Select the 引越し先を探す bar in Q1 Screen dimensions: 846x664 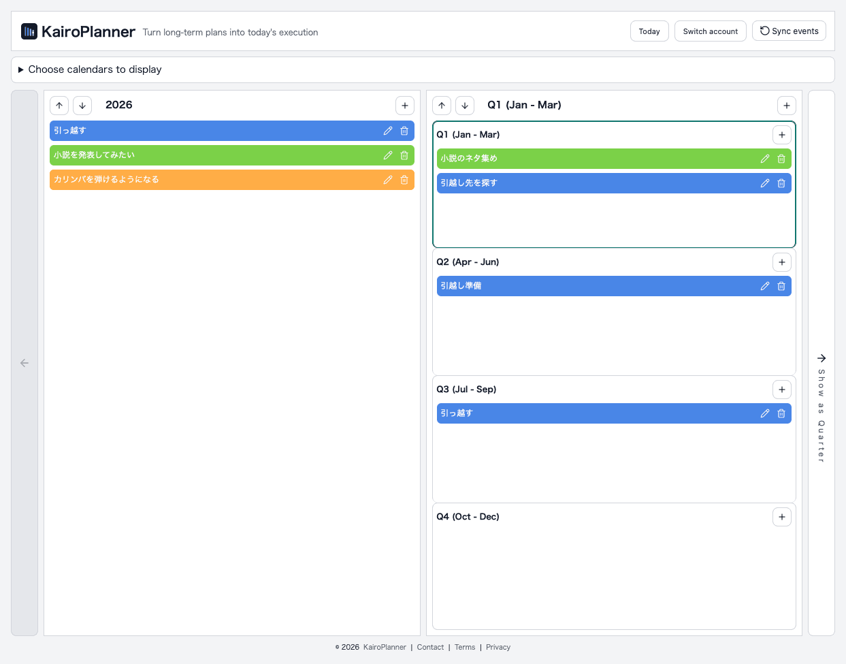tap(614, 183)
